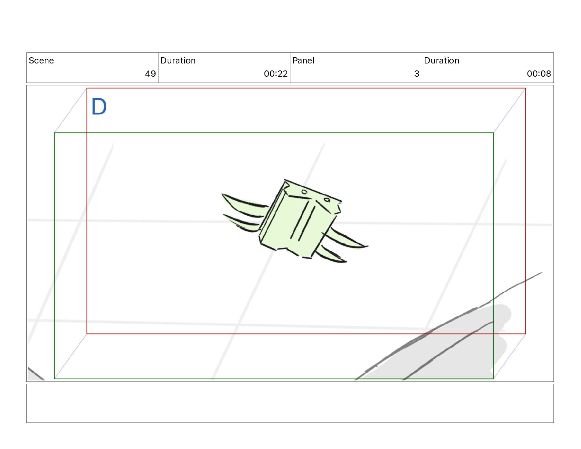Click the Duration label next to Scene
The image size is (581, 449).
pyautogui.click(x=178, y=61)
